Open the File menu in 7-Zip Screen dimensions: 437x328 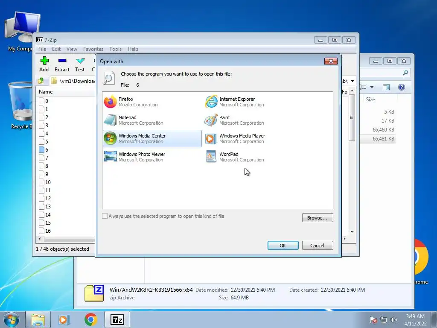[x=42, y=49]
